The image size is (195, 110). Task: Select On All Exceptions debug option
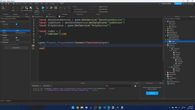coord(77,9)
